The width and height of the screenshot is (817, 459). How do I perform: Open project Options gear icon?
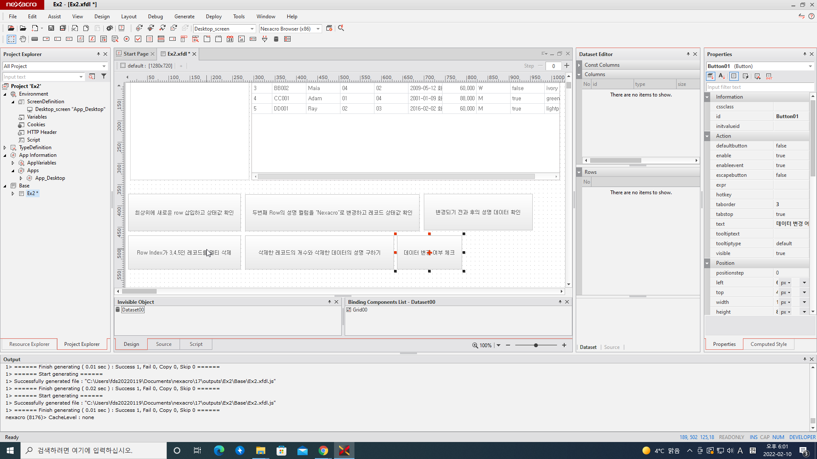pyautogui.click(x=109, y=28)
